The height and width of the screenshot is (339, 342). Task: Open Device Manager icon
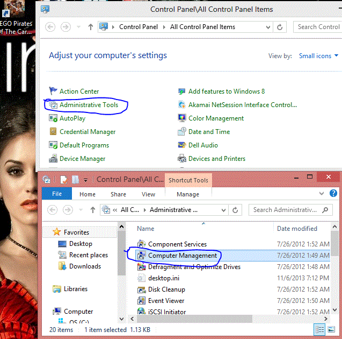tap(53, 158)
